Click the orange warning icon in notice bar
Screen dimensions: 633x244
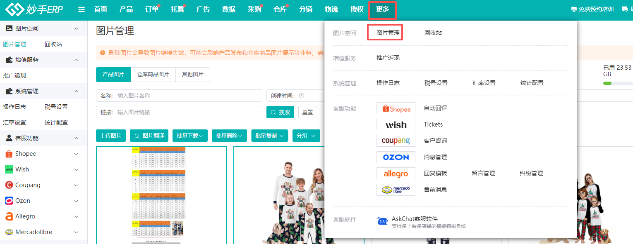103,53
